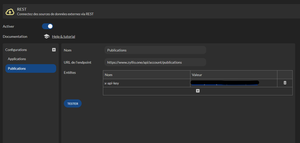Click the Nom field containing Publications
300x143 pixels.
(x=155, y=50)
